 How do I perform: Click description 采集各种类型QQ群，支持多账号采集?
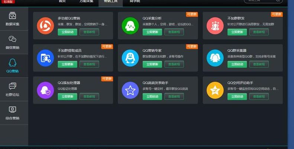(251, 56)
